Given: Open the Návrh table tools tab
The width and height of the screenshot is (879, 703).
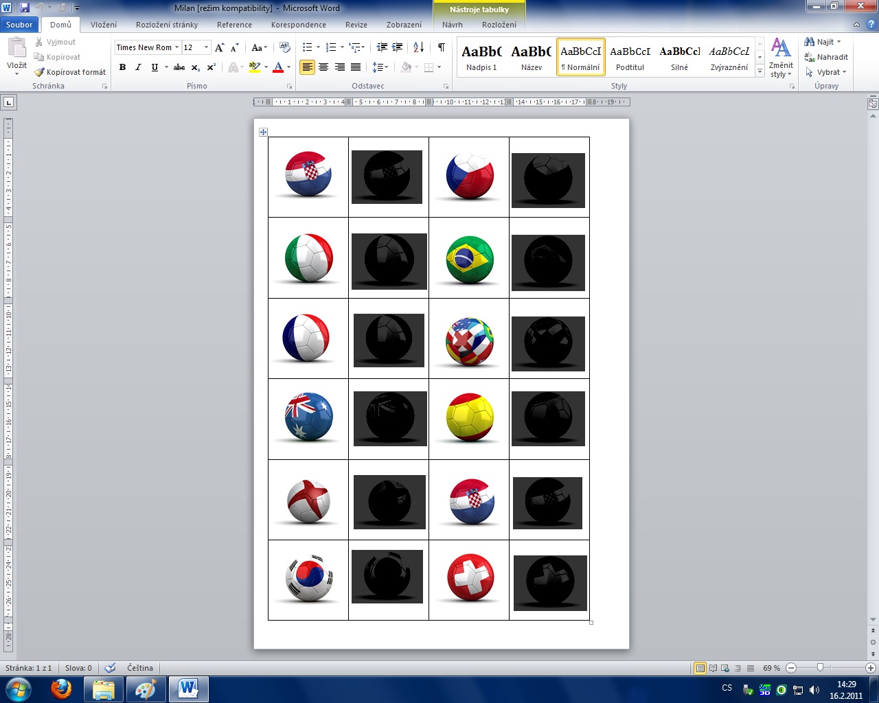Looking at the screenshot, I should pos(453,25).
